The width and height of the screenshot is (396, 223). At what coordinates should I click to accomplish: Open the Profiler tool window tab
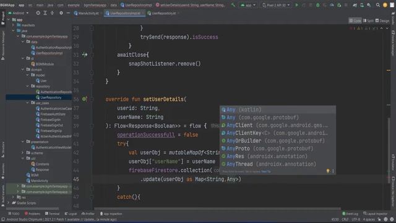point(88,214)
